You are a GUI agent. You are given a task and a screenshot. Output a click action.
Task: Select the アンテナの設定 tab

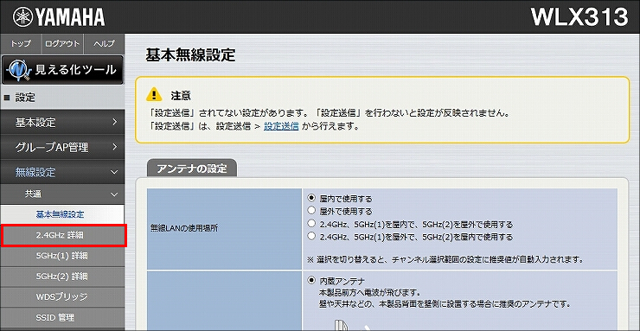[191, 168]
